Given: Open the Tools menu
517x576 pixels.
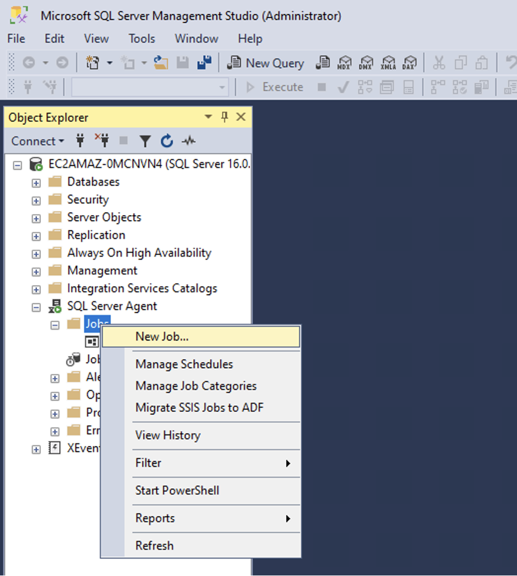Looking at the screenshot, I should (x=142, y=39).
